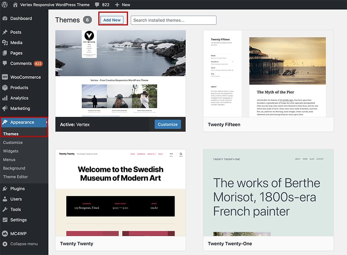Click the theme count badge 6

click(88, 20)
